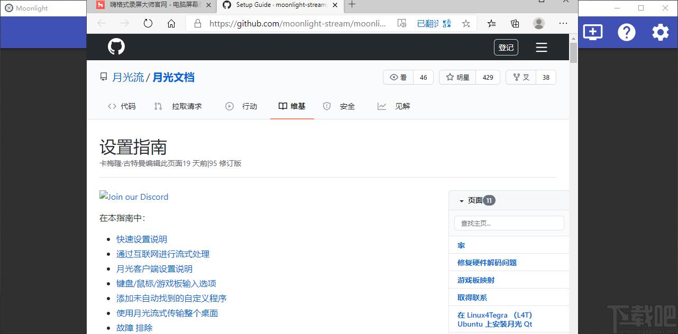Open 快速设置说明 link
This screenshot has width=678, height=334.
pyautogui.click(x=142, y=239)
